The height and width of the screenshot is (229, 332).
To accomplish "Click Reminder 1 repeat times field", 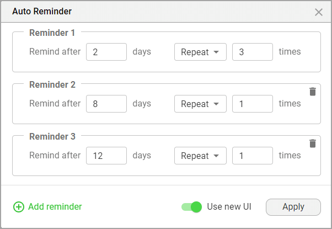I will coord(253,52).
